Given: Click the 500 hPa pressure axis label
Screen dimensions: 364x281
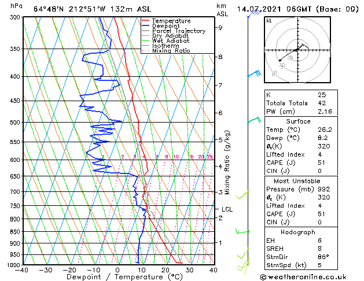Looking at the screenshot, I should click(15, 122).
